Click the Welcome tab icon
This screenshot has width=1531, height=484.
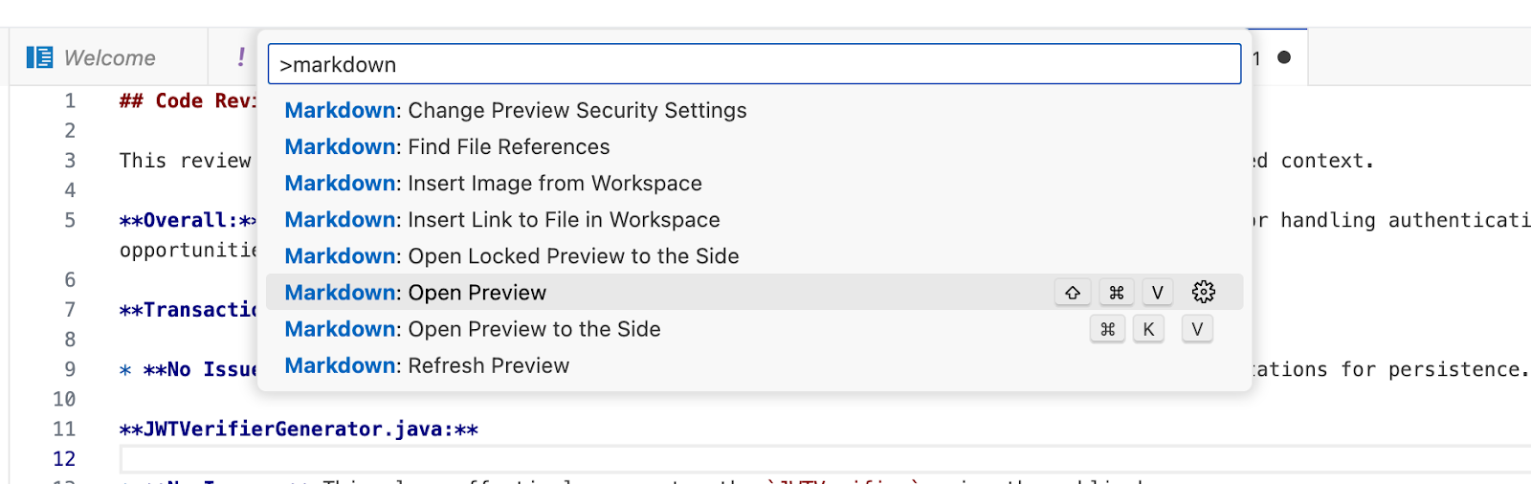(x=39, y=57)
